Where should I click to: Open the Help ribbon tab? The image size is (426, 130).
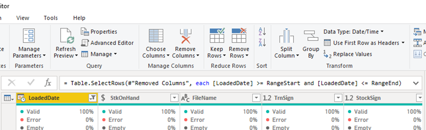tap(79, 18)
